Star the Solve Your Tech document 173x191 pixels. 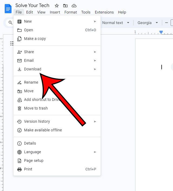[56, 6]
